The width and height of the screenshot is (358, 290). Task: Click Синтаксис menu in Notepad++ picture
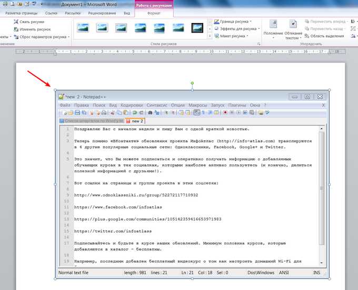[x=157, y=105]
